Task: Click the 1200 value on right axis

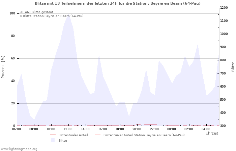Action: pyautogui.click(x=225, y=8)
